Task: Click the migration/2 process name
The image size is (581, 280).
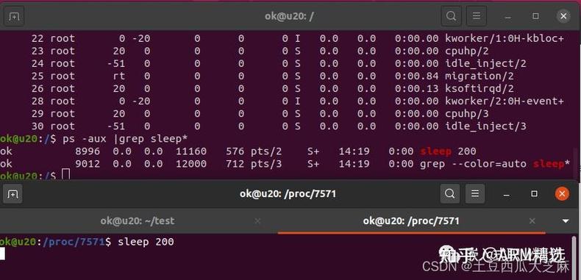Action: tap(480, 76)
